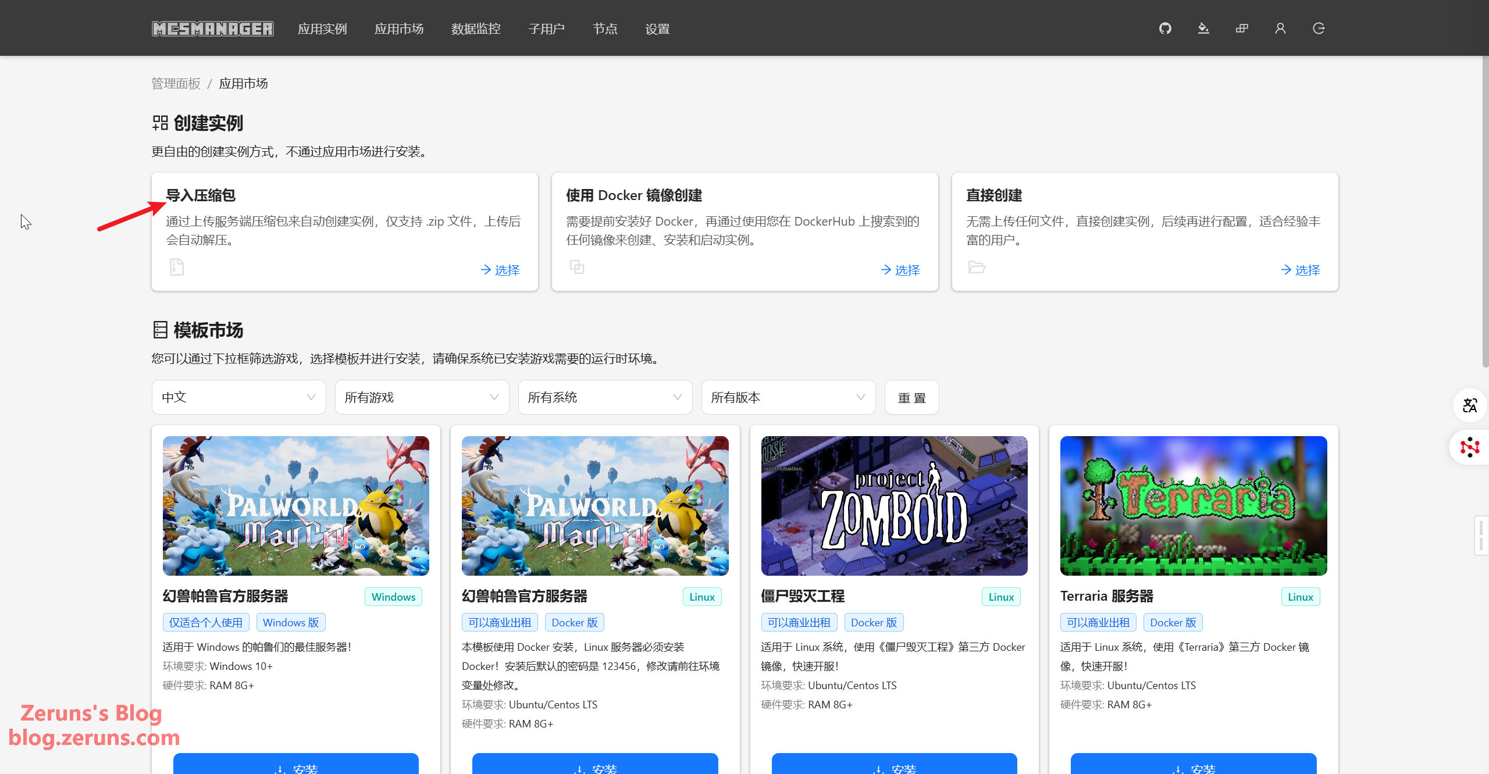
Task: Click the 重置 filter button
Action: [912, 397]
